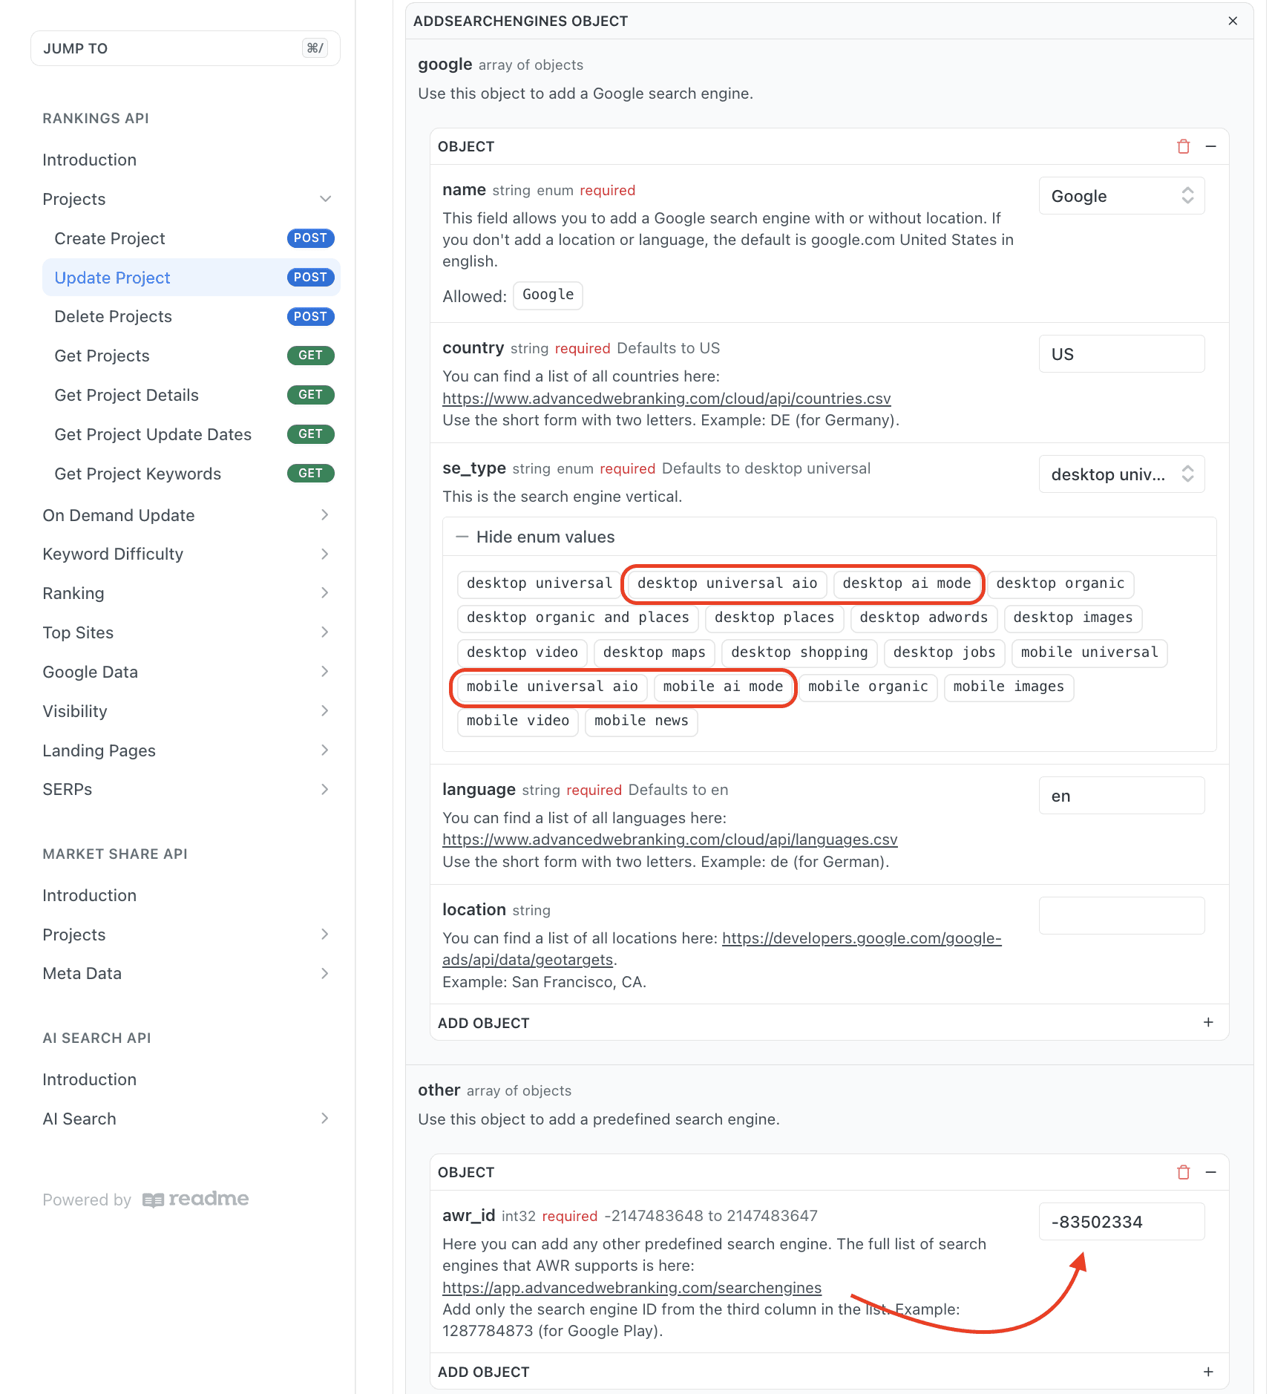Click the 'desktop video' enum value
Screen dimensions: 1272x1394
[522, 652]
